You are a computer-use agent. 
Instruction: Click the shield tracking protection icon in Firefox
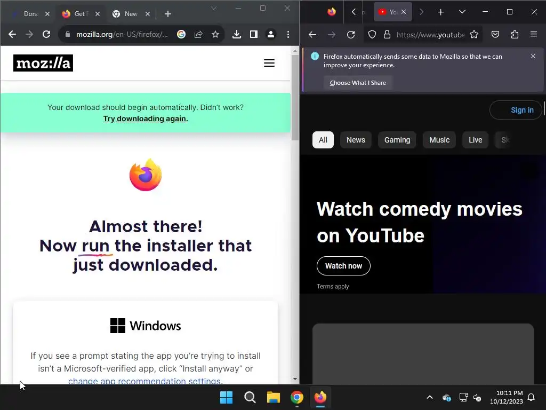tap(372, 35)
